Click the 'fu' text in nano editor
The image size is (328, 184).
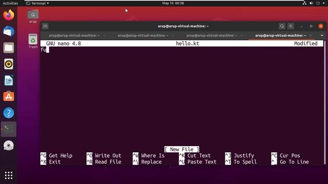pyautogui.click(x=43, y=50)
